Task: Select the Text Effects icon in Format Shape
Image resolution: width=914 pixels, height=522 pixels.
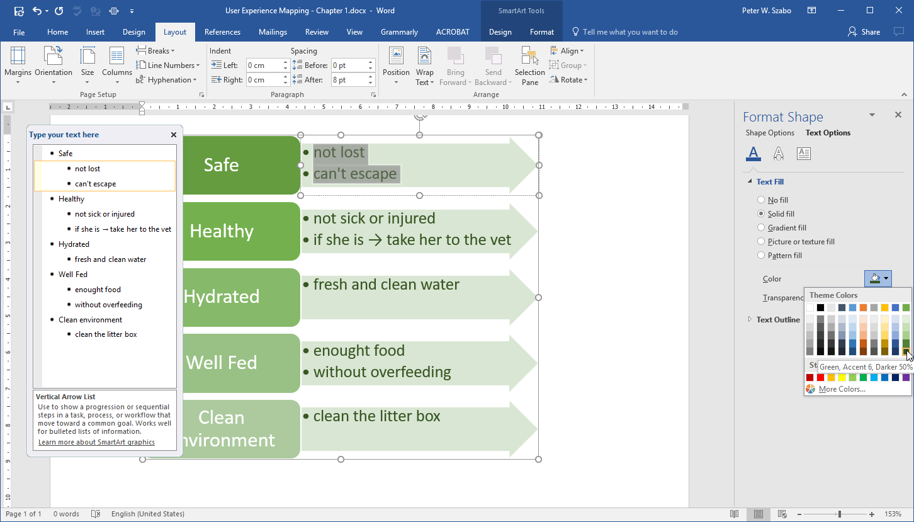Action: 779,153
